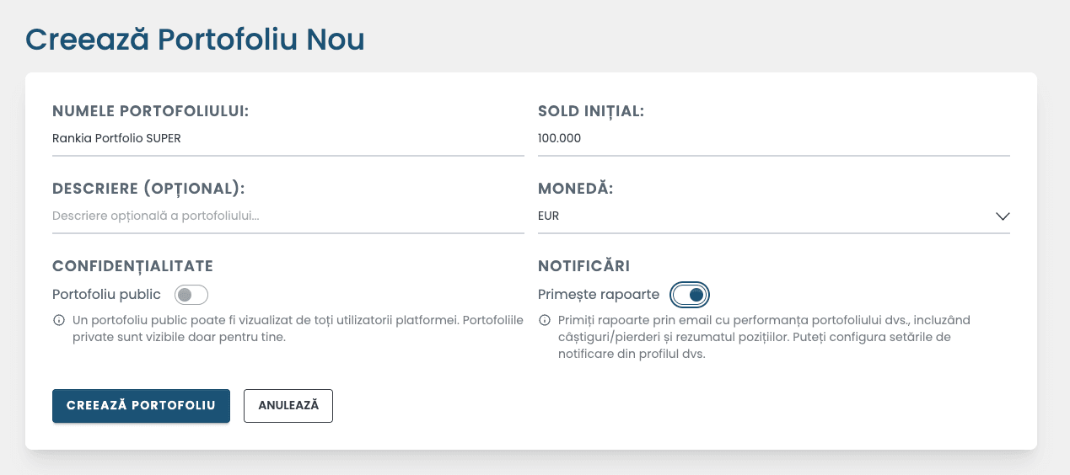Viewport: 1070px width, 475px height.
Task: Expand the currency dropdown chevron arrow
Action: pyautogui.click(x=1002, y=216)
